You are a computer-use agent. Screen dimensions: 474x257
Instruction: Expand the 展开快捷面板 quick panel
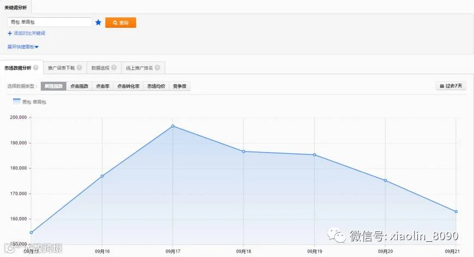pos(23,47)
